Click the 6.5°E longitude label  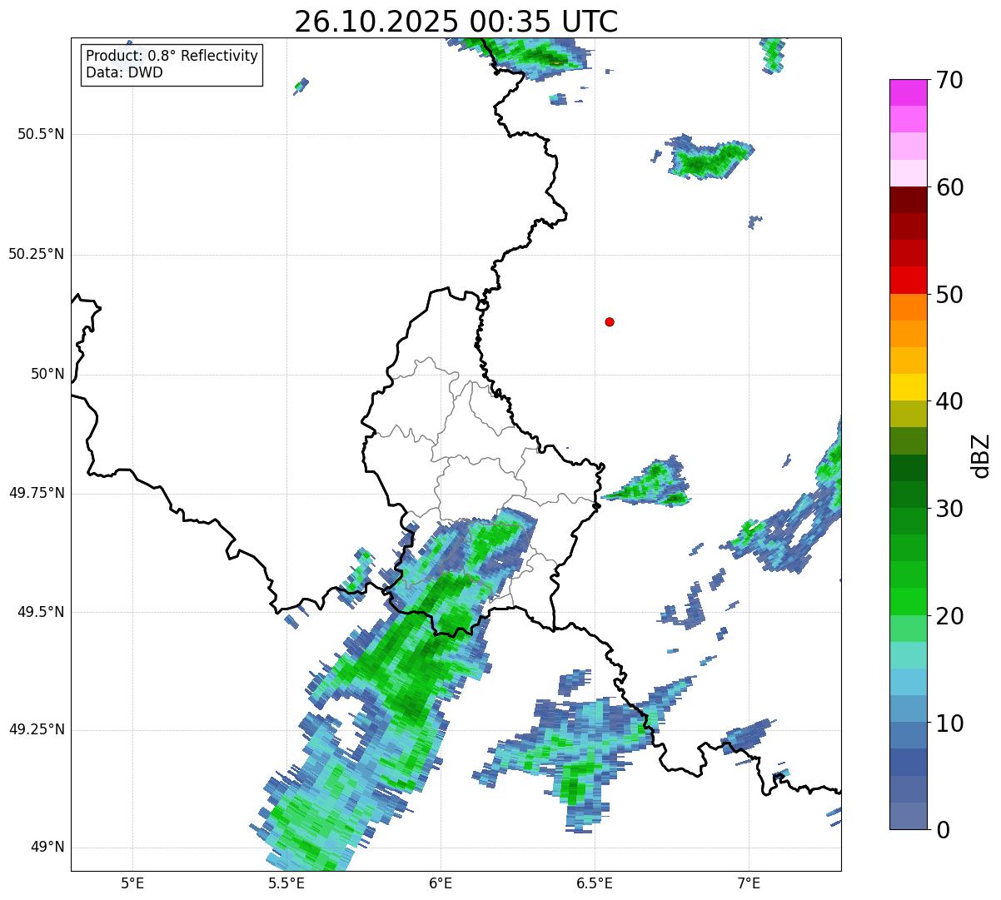click(x=595, y=883)
